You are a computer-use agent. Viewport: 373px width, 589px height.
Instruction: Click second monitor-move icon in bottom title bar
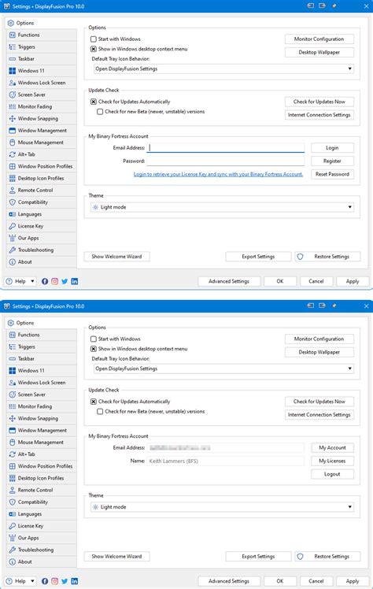[x=322, y=306]
